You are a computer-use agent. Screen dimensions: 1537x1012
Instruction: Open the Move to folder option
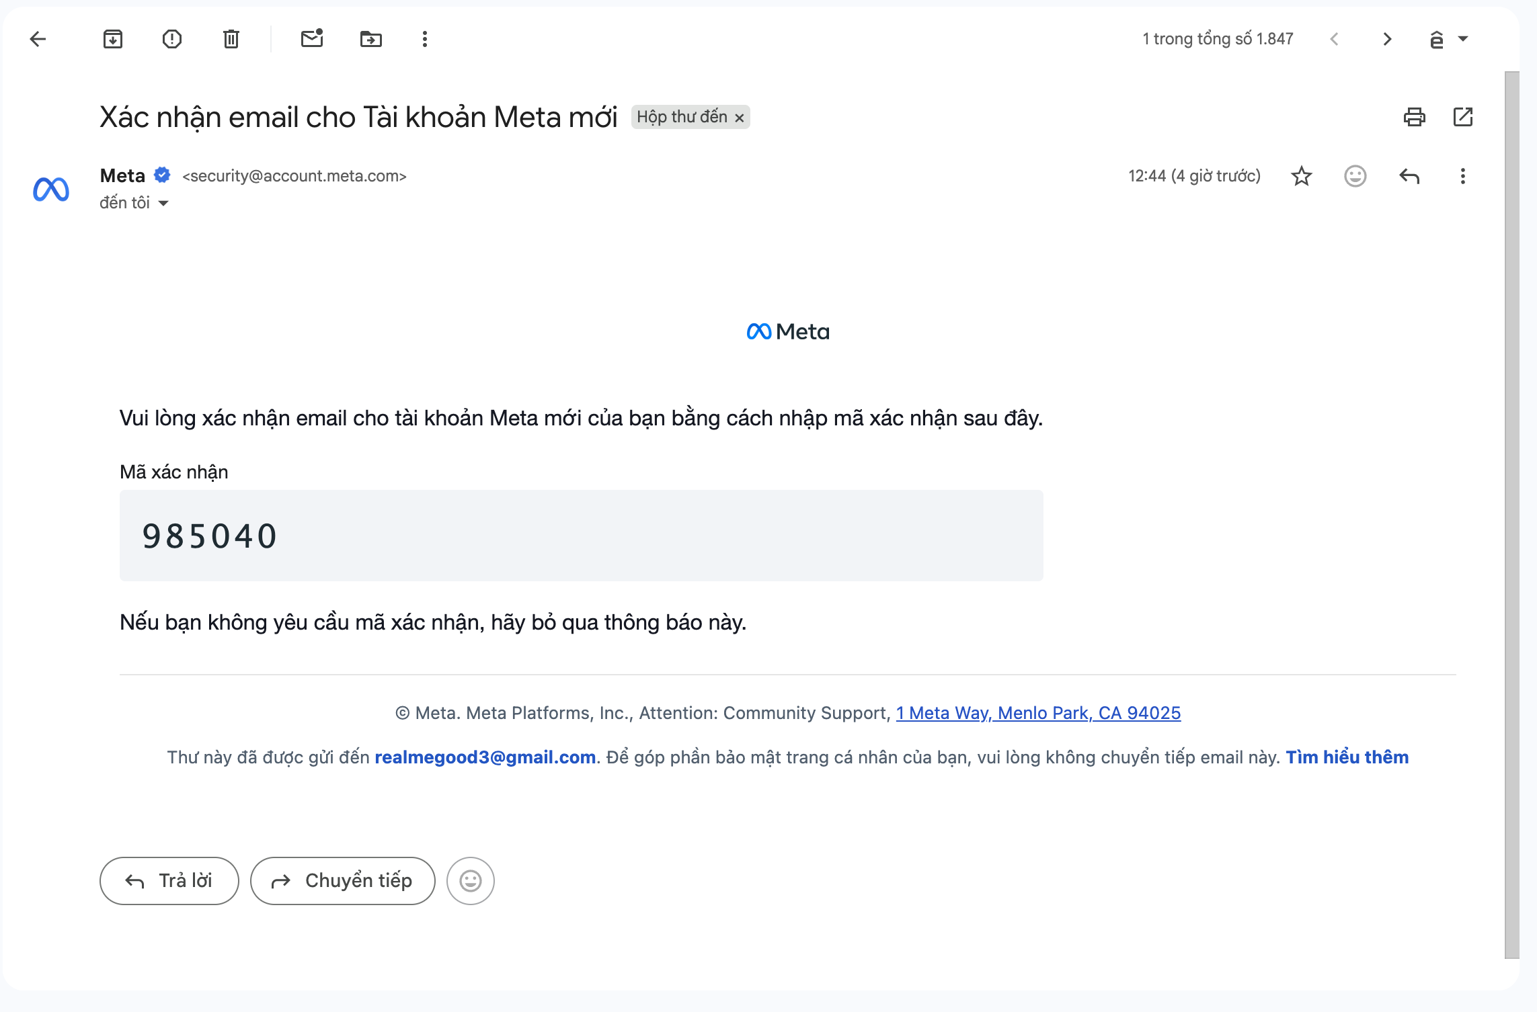pos(371,39)
